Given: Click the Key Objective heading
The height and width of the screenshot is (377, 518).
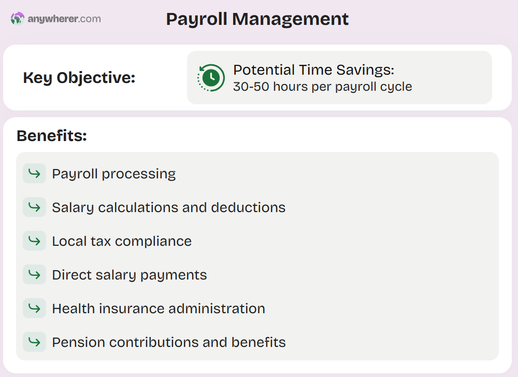Looking at the screenshot, I should (79, 78).
